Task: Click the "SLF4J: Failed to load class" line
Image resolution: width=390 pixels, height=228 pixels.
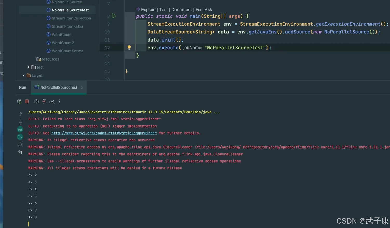Action: pos(95,119)
